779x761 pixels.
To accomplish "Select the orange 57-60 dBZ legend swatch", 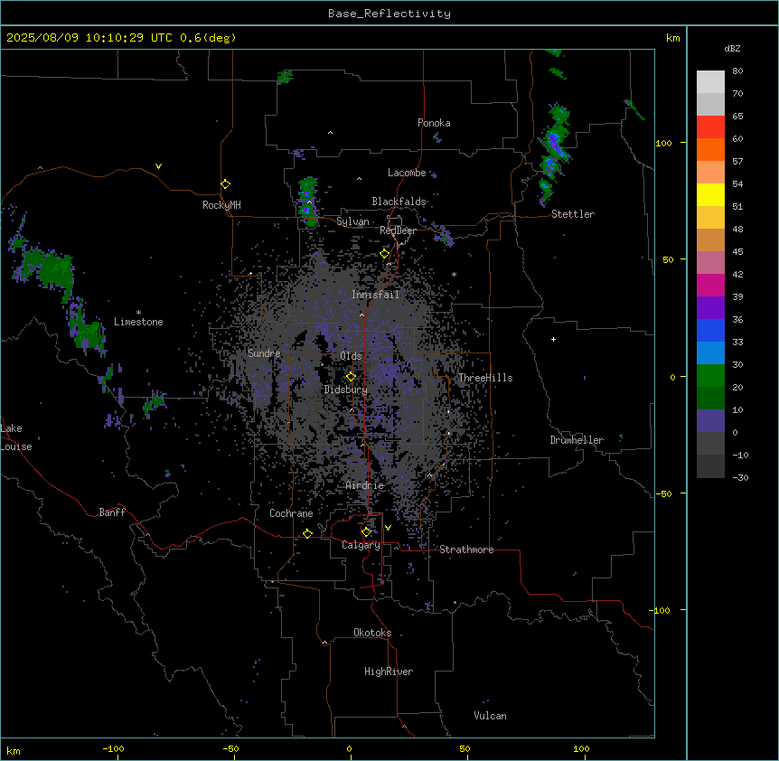I will click(710, 149).
